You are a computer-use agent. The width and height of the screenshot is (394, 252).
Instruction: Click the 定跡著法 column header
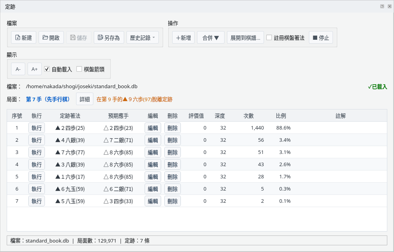[70, 116]
